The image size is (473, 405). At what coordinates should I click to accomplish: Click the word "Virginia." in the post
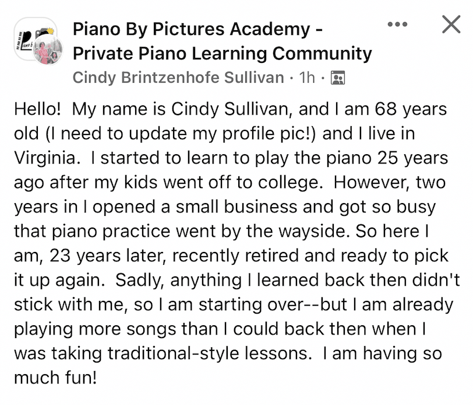(x=47, y=158)
